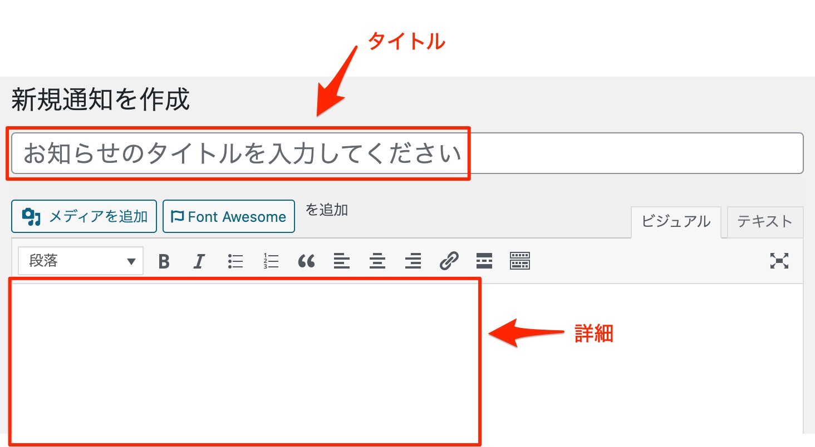Toggle the extra toolbar row
The image size is (815, 447).
[520, 261]
